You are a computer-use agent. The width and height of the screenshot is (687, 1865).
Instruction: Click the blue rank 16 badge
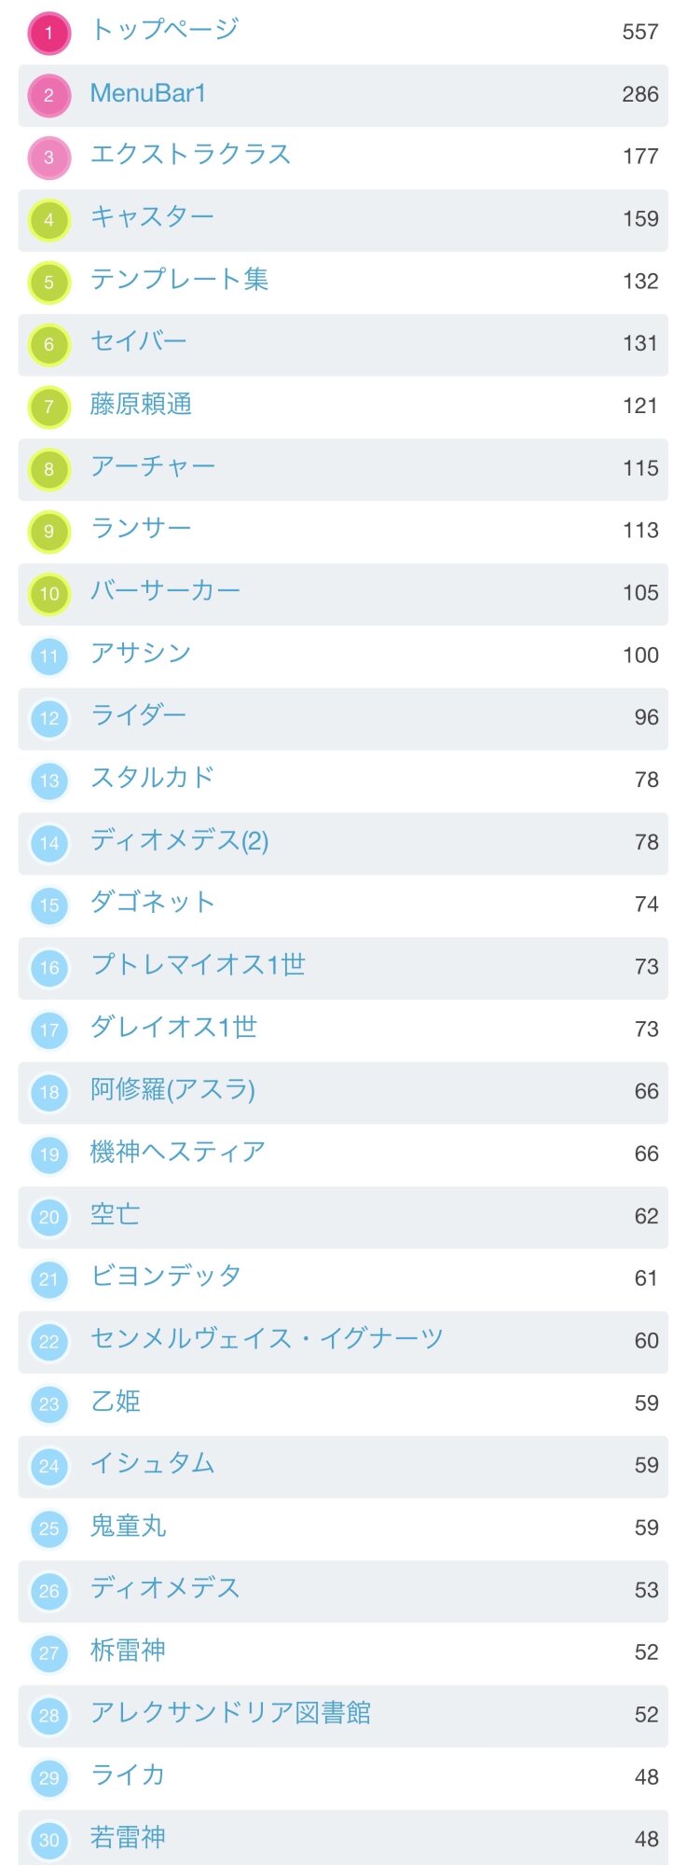[x=49, y=968]
